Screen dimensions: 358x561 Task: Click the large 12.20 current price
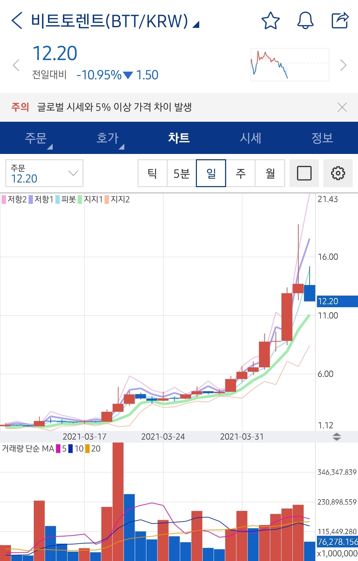point(55,53)
